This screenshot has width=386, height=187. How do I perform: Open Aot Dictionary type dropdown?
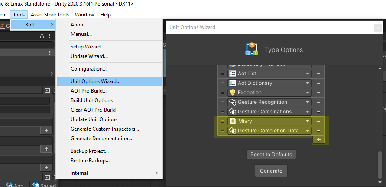pyautogui.click(x=269, y=83)
